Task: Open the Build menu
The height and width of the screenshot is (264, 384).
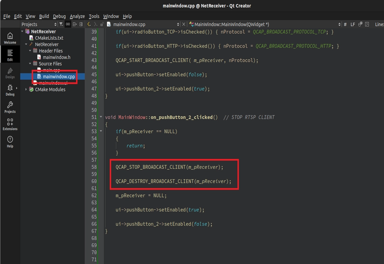Action: (x=44, y=16)
